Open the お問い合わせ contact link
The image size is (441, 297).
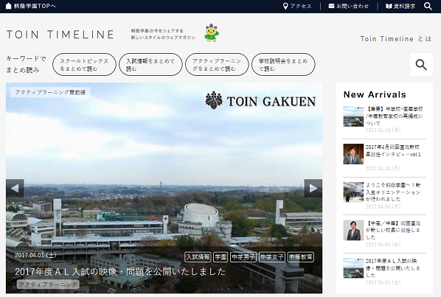[353, 6]
